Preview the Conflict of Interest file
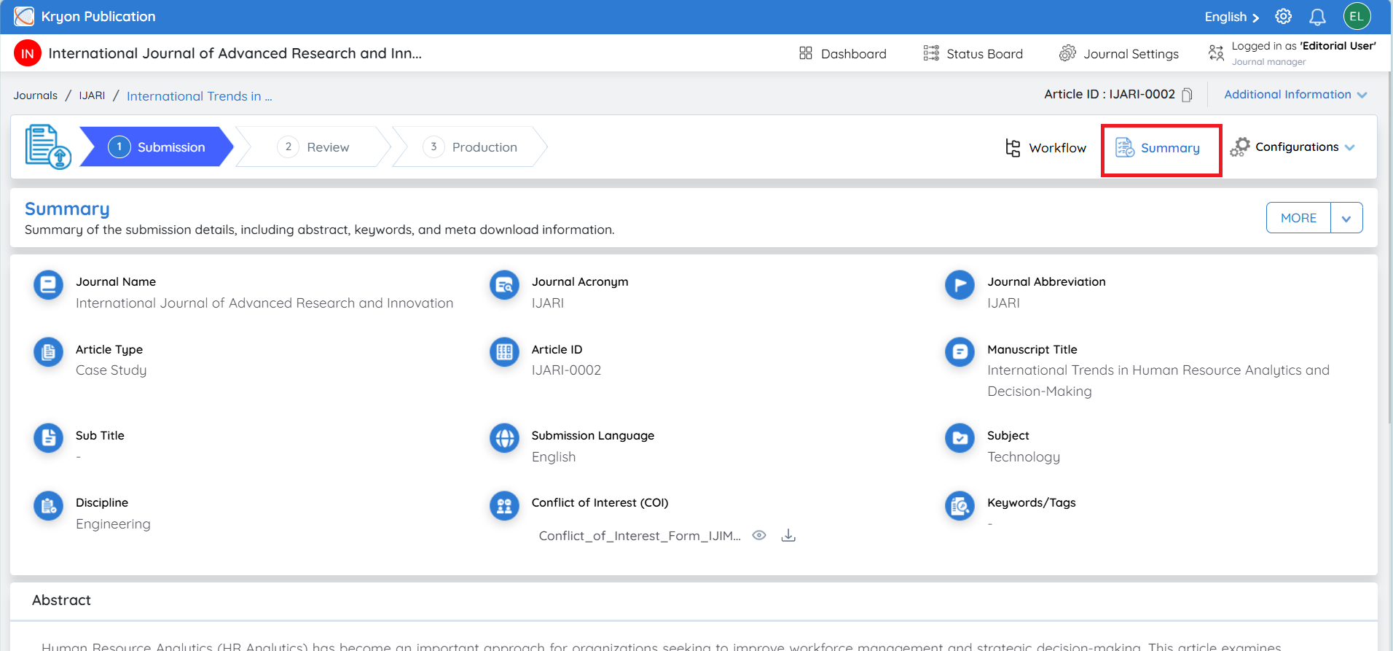1393x651 pixels. (x=759, y=535)
